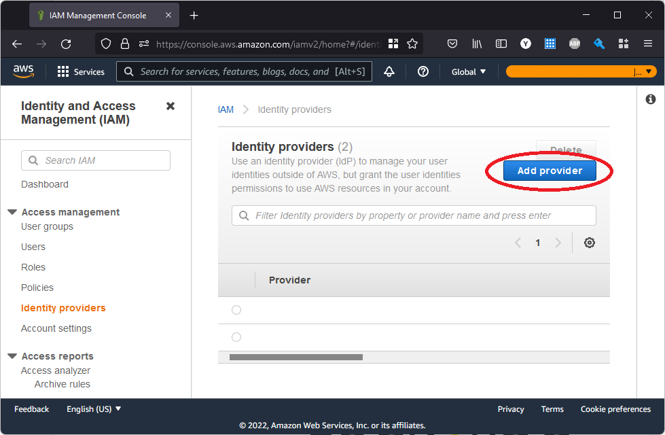Focus the AWS services search bar
665x435 pixels.
point(245,71)
